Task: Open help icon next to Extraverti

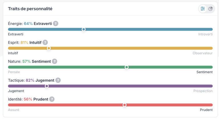Action: [56, 24]
